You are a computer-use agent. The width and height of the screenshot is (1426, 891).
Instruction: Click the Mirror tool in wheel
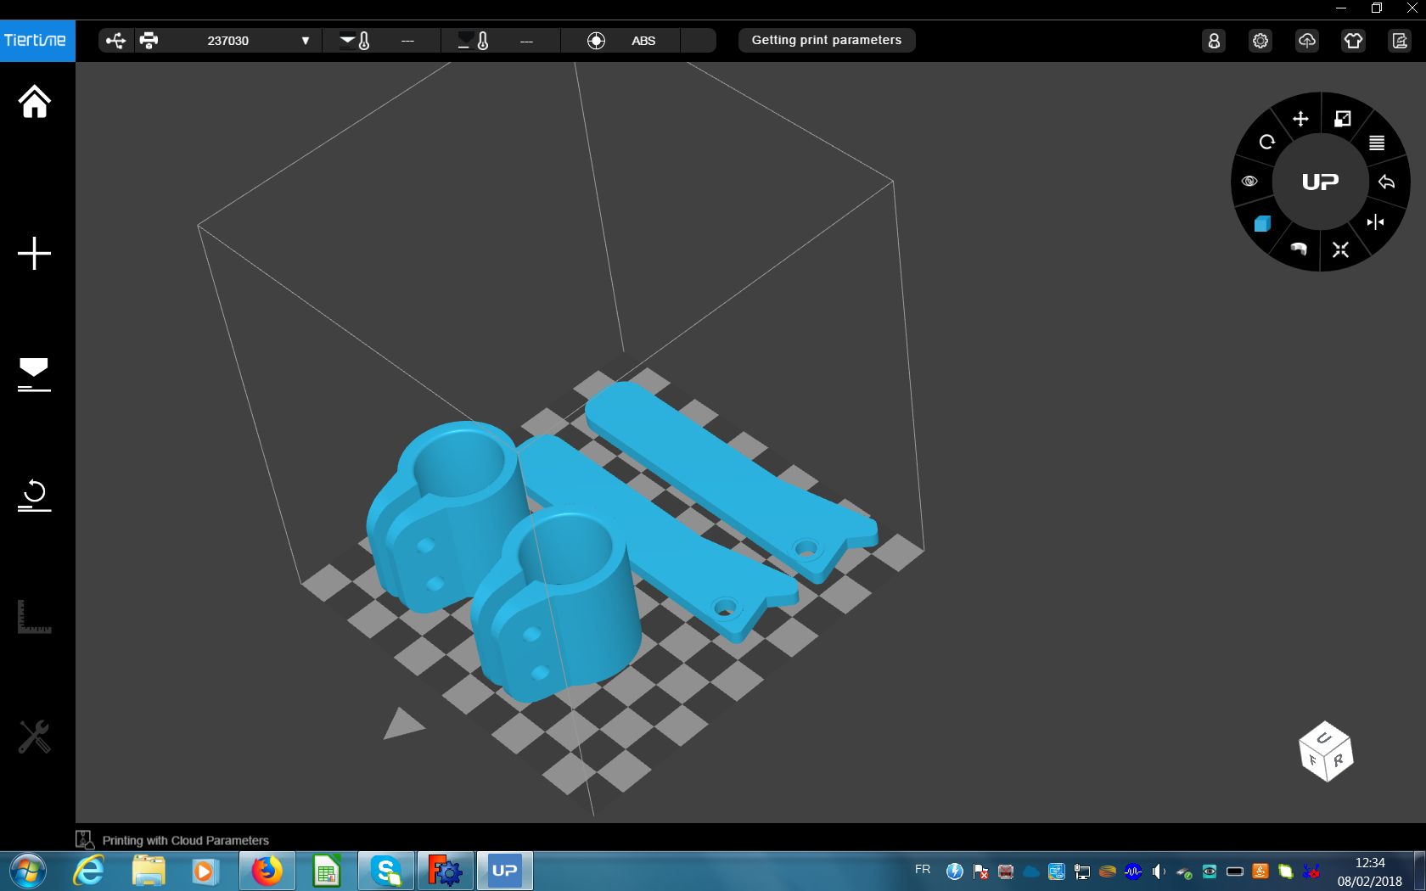[x=1375, y=222]
